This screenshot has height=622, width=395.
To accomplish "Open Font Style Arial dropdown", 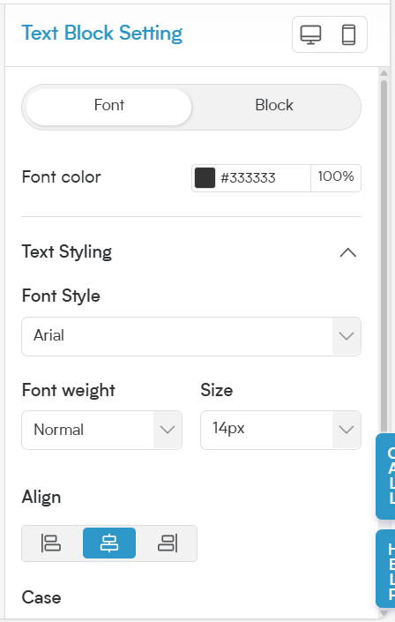I will 191,336.
